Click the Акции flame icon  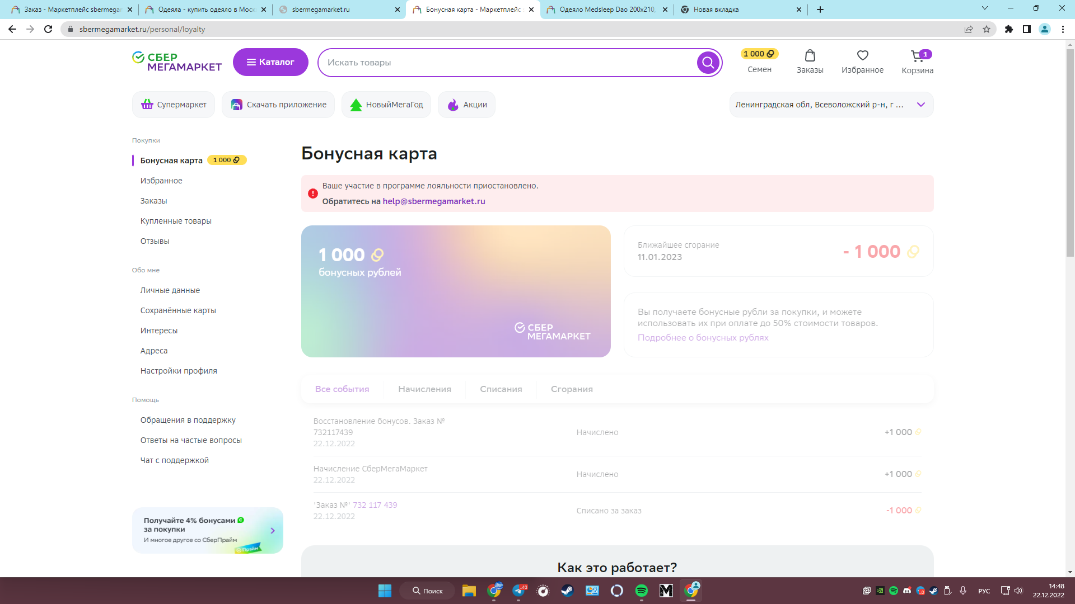(453, 105)
